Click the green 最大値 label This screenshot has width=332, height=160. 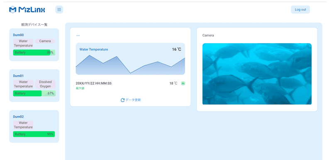coord(80,88)
